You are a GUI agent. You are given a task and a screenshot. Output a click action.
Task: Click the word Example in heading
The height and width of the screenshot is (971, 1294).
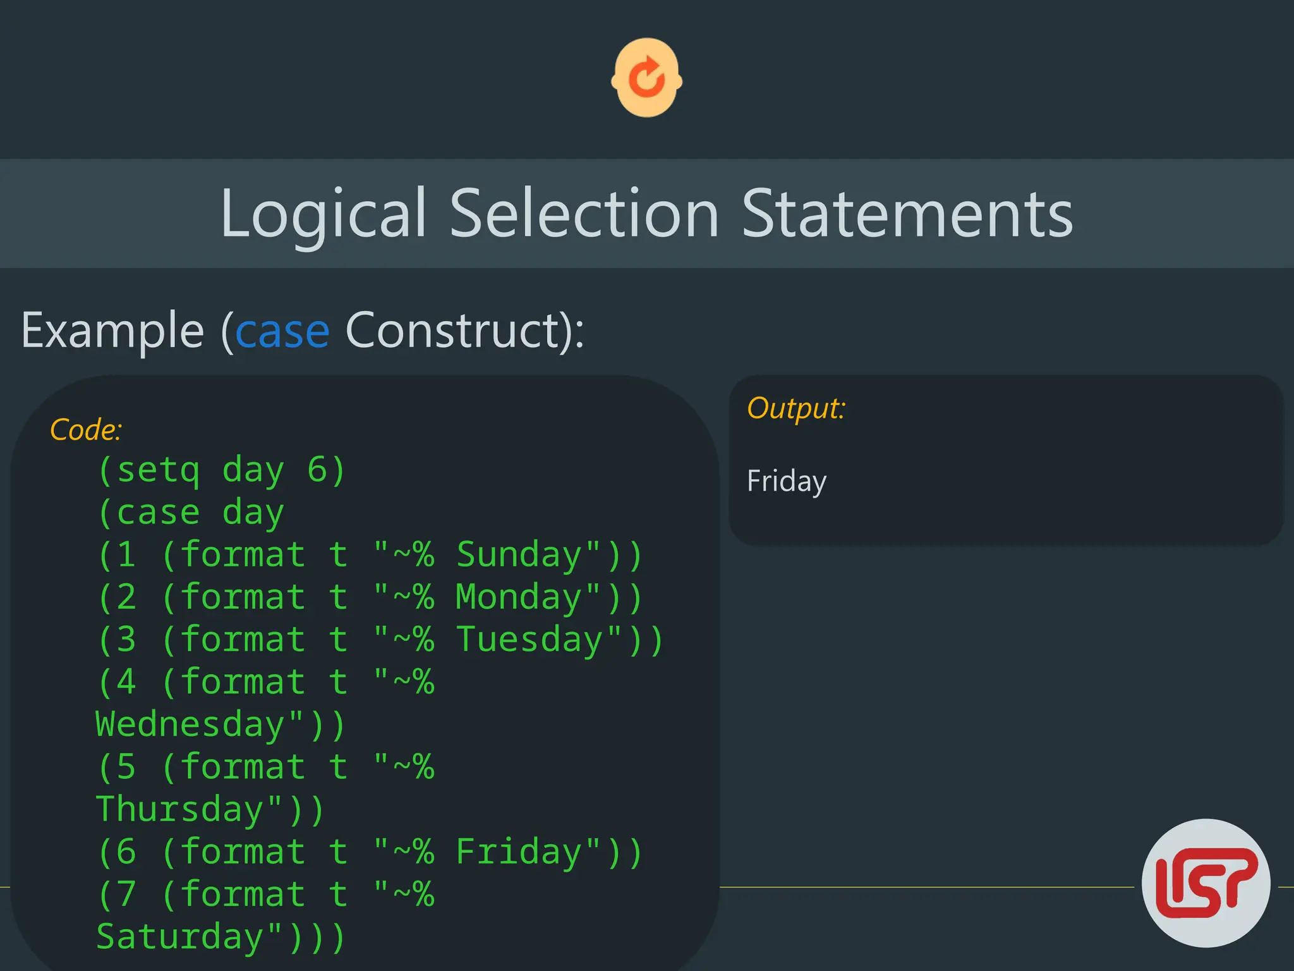point(112,331)
